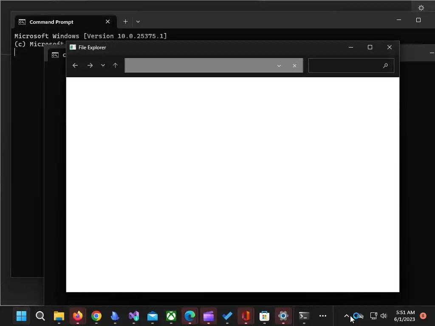The height and width of the screenshot is (326, 435).
Task: Minimize the Command Prompt terminal window
Action: tap(399, 20)
